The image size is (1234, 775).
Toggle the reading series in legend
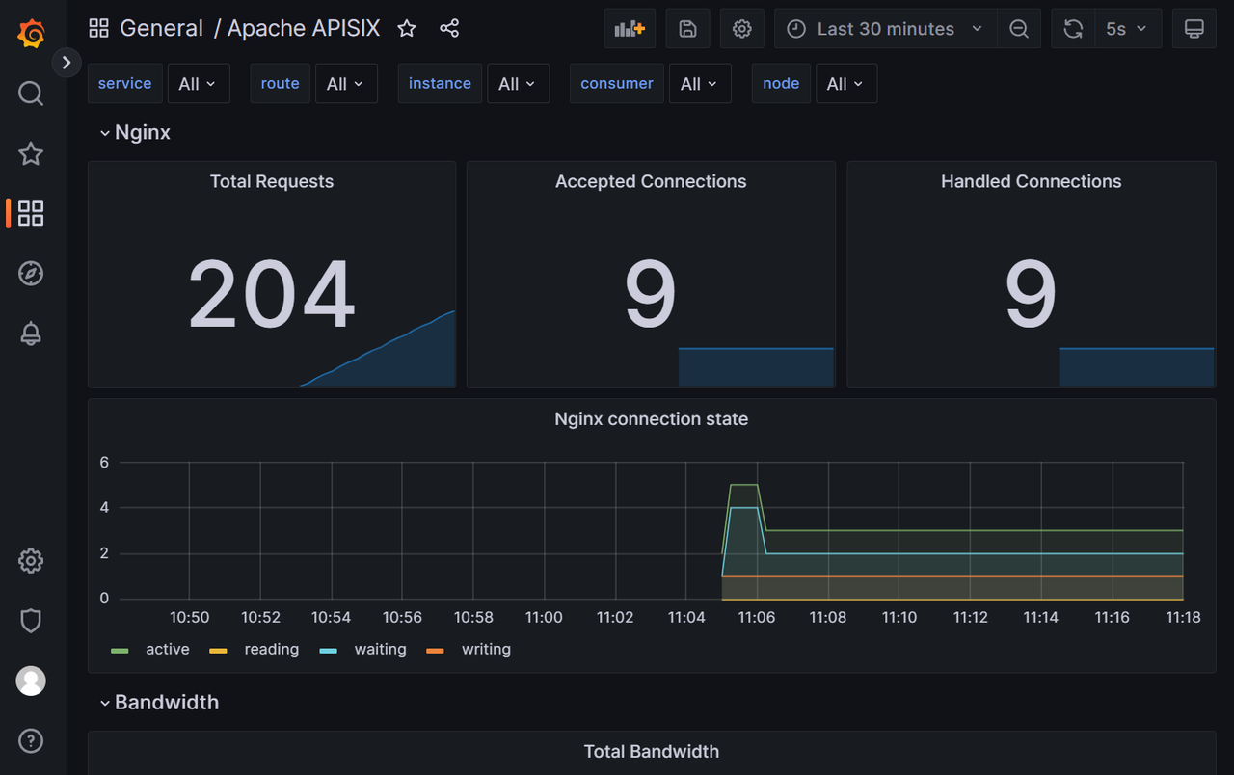(x=272, y=650)
